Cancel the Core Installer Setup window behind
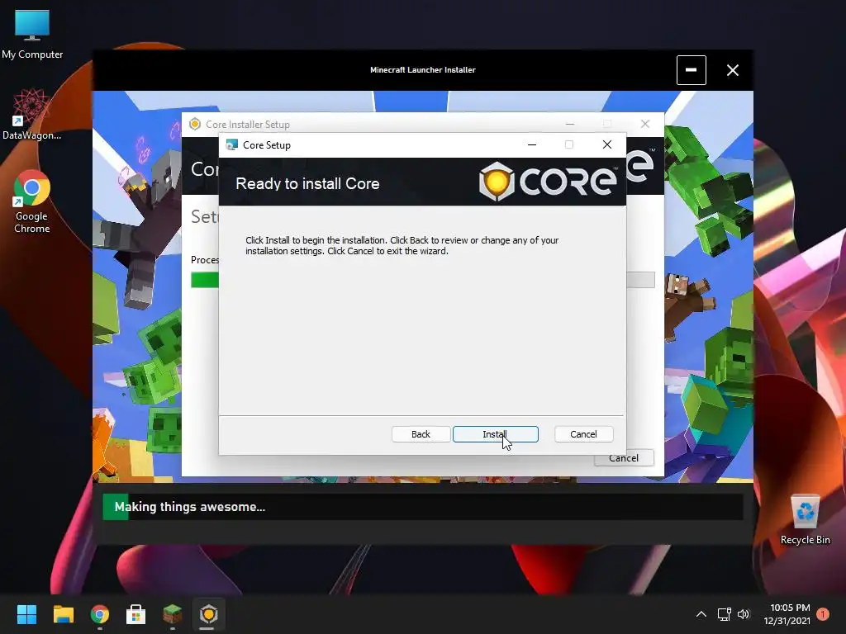Image resolution: width=846 pixels, height=634 pixels. tap(624, 459)
